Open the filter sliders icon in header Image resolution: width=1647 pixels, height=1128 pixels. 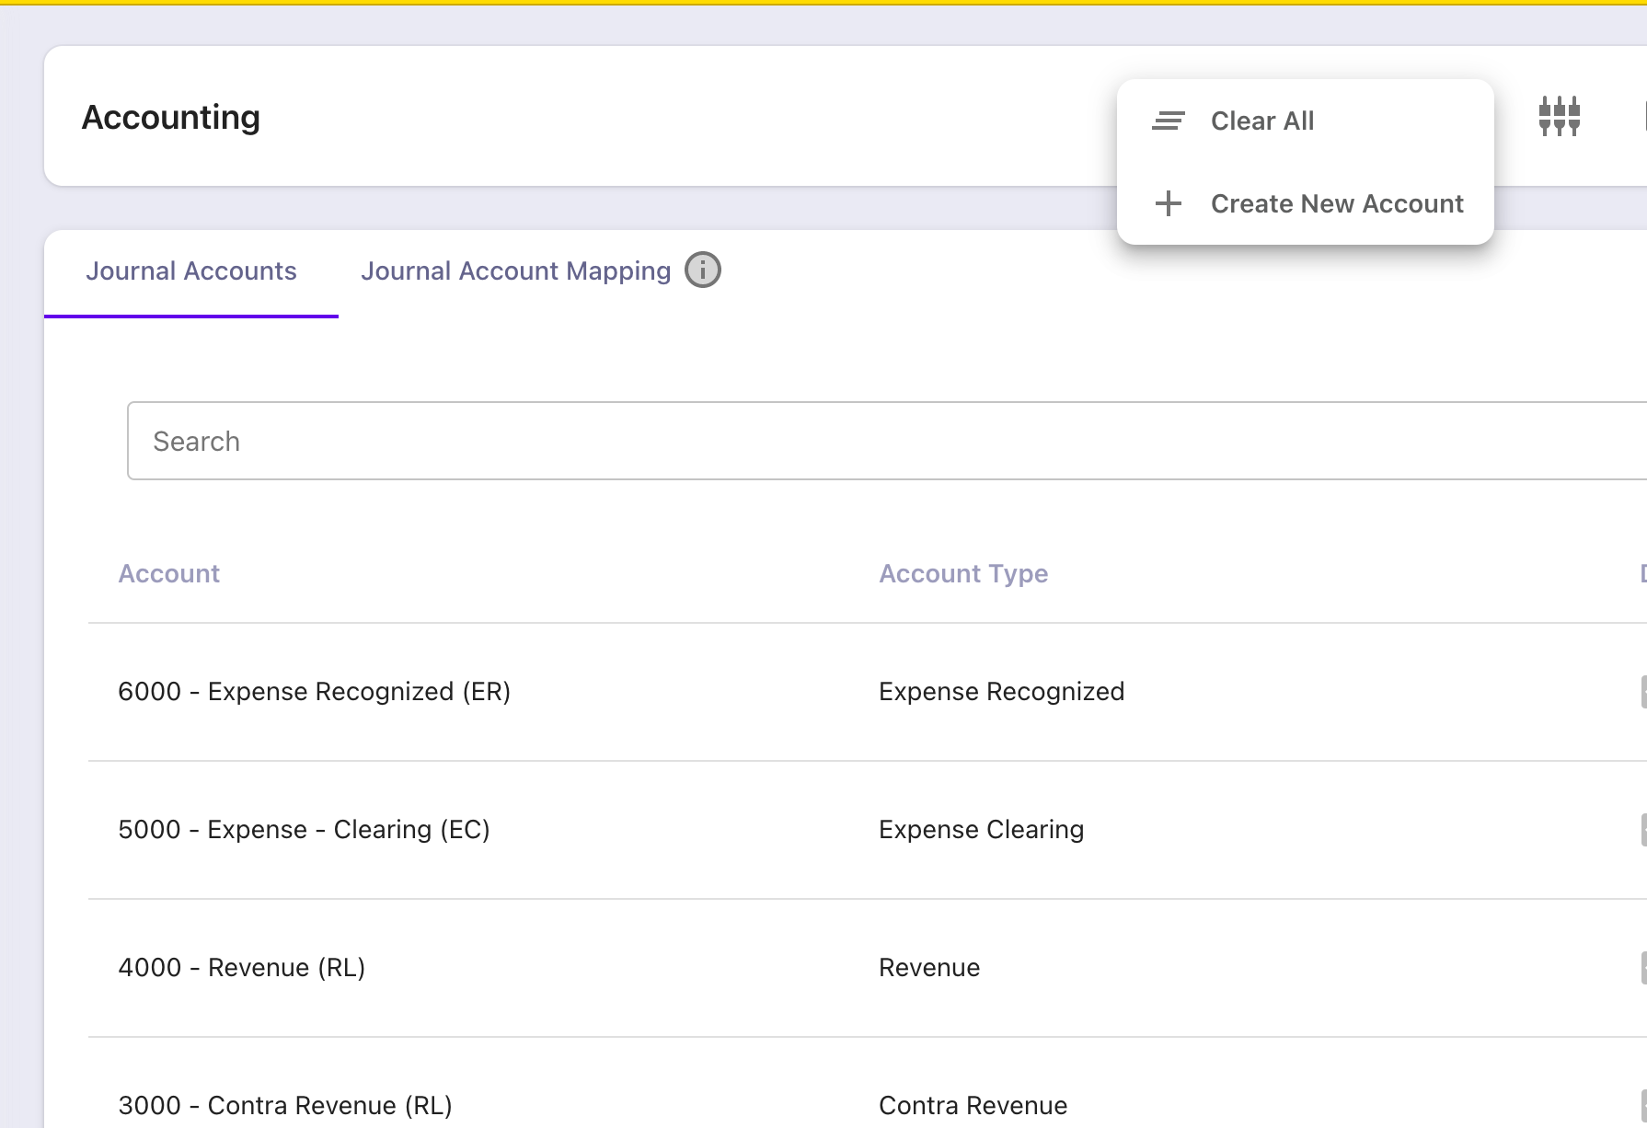click(x=1559, y=116)
